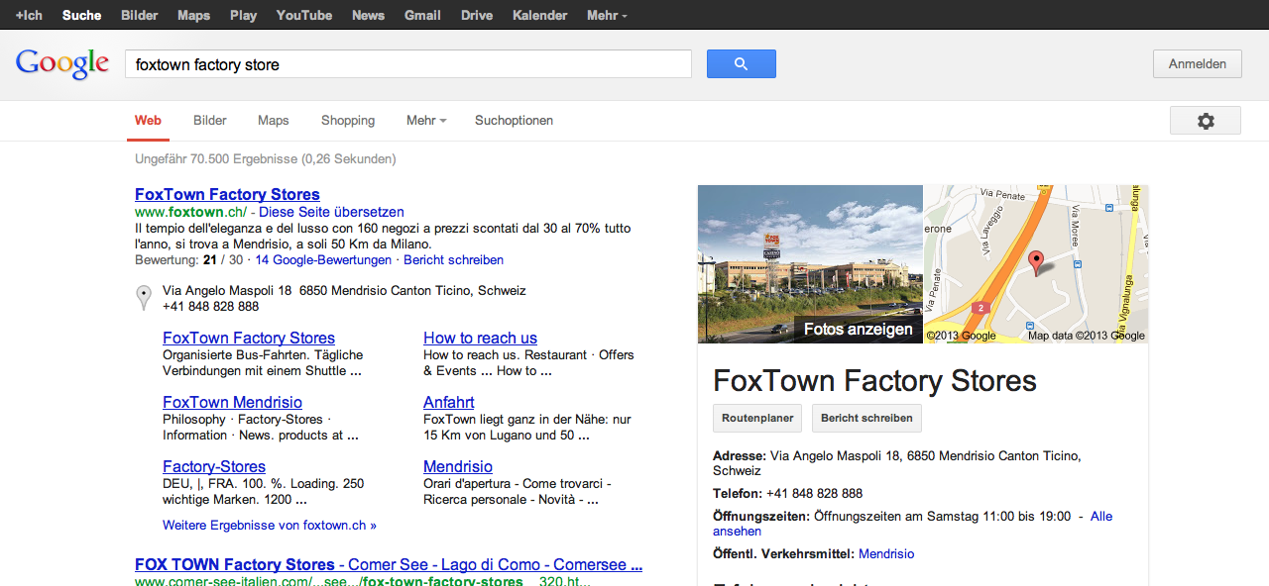The height and width of the screenshot is (586, 1269).
Task: Click the gray location pin beside address
Action: tap(144, 297)
